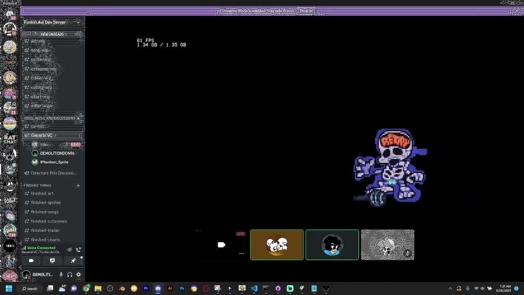Turn on camera in voice panel
Screen dimensions: 524x295
click(31, 261)
